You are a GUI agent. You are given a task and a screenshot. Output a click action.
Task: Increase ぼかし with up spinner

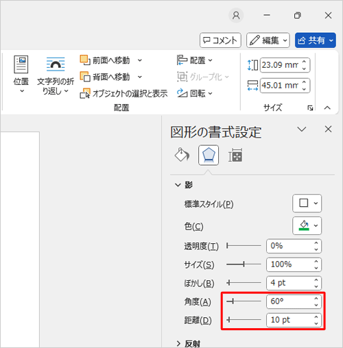click(x=316, y=280)
